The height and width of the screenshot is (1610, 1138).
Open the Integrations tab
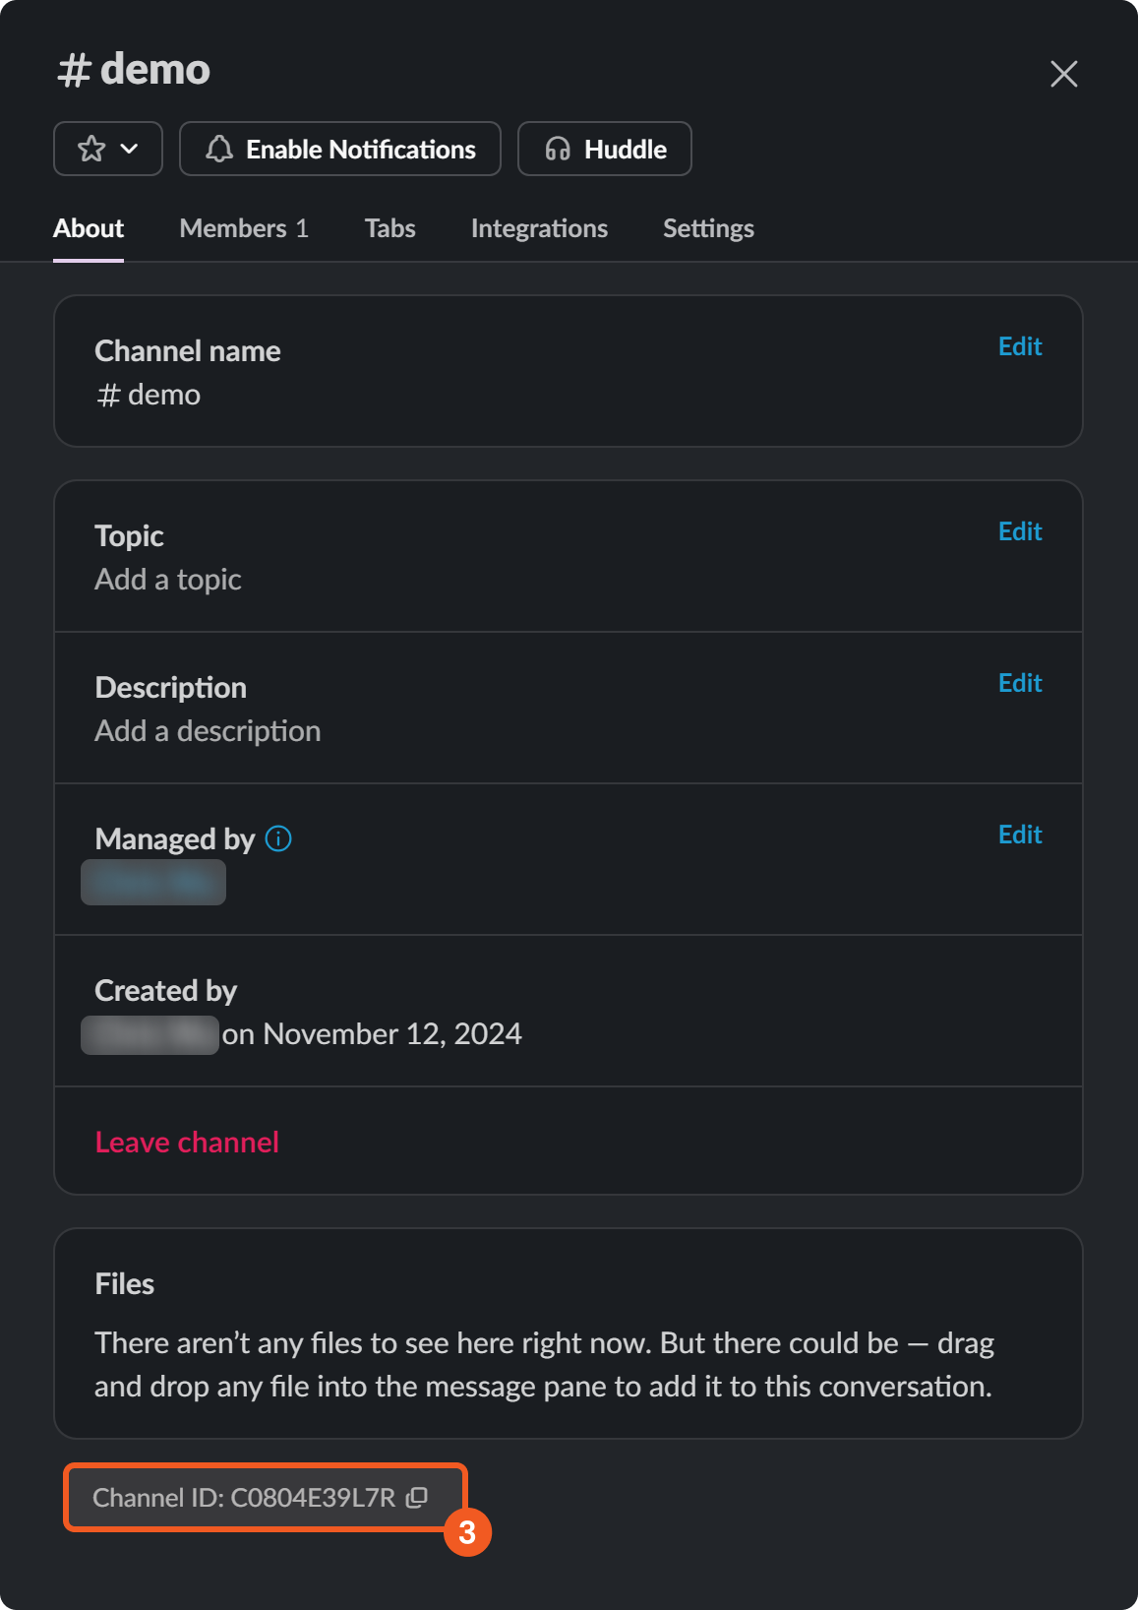click(x=539, y=228)
